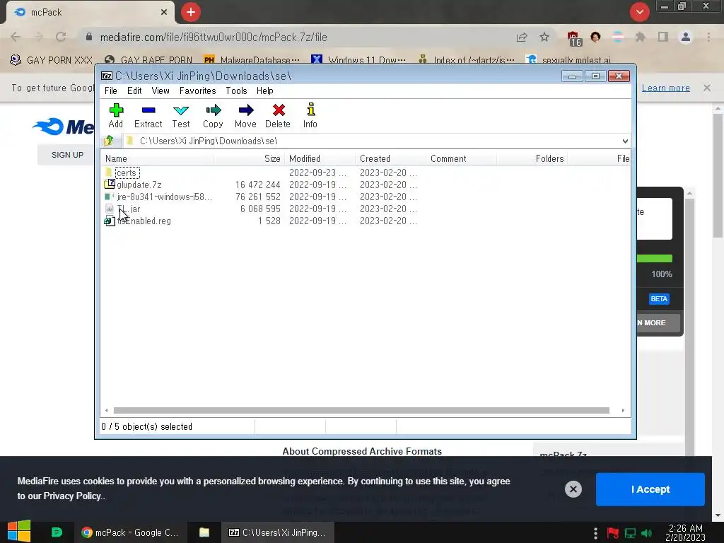Open the Windows 11 Dow… bookmark
This screenshot has height=543, width=724.
pos(358,60)
